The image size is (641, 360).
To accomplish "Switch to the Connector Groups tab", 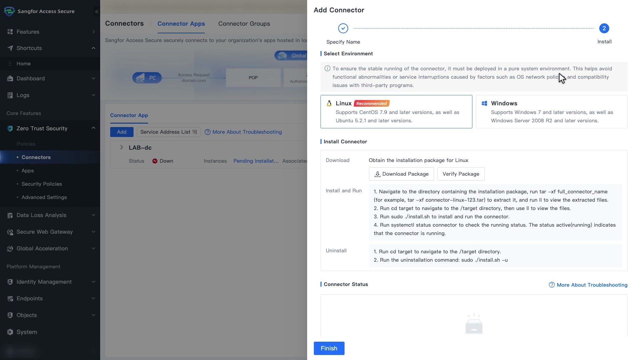I will [x=244, y=24].
